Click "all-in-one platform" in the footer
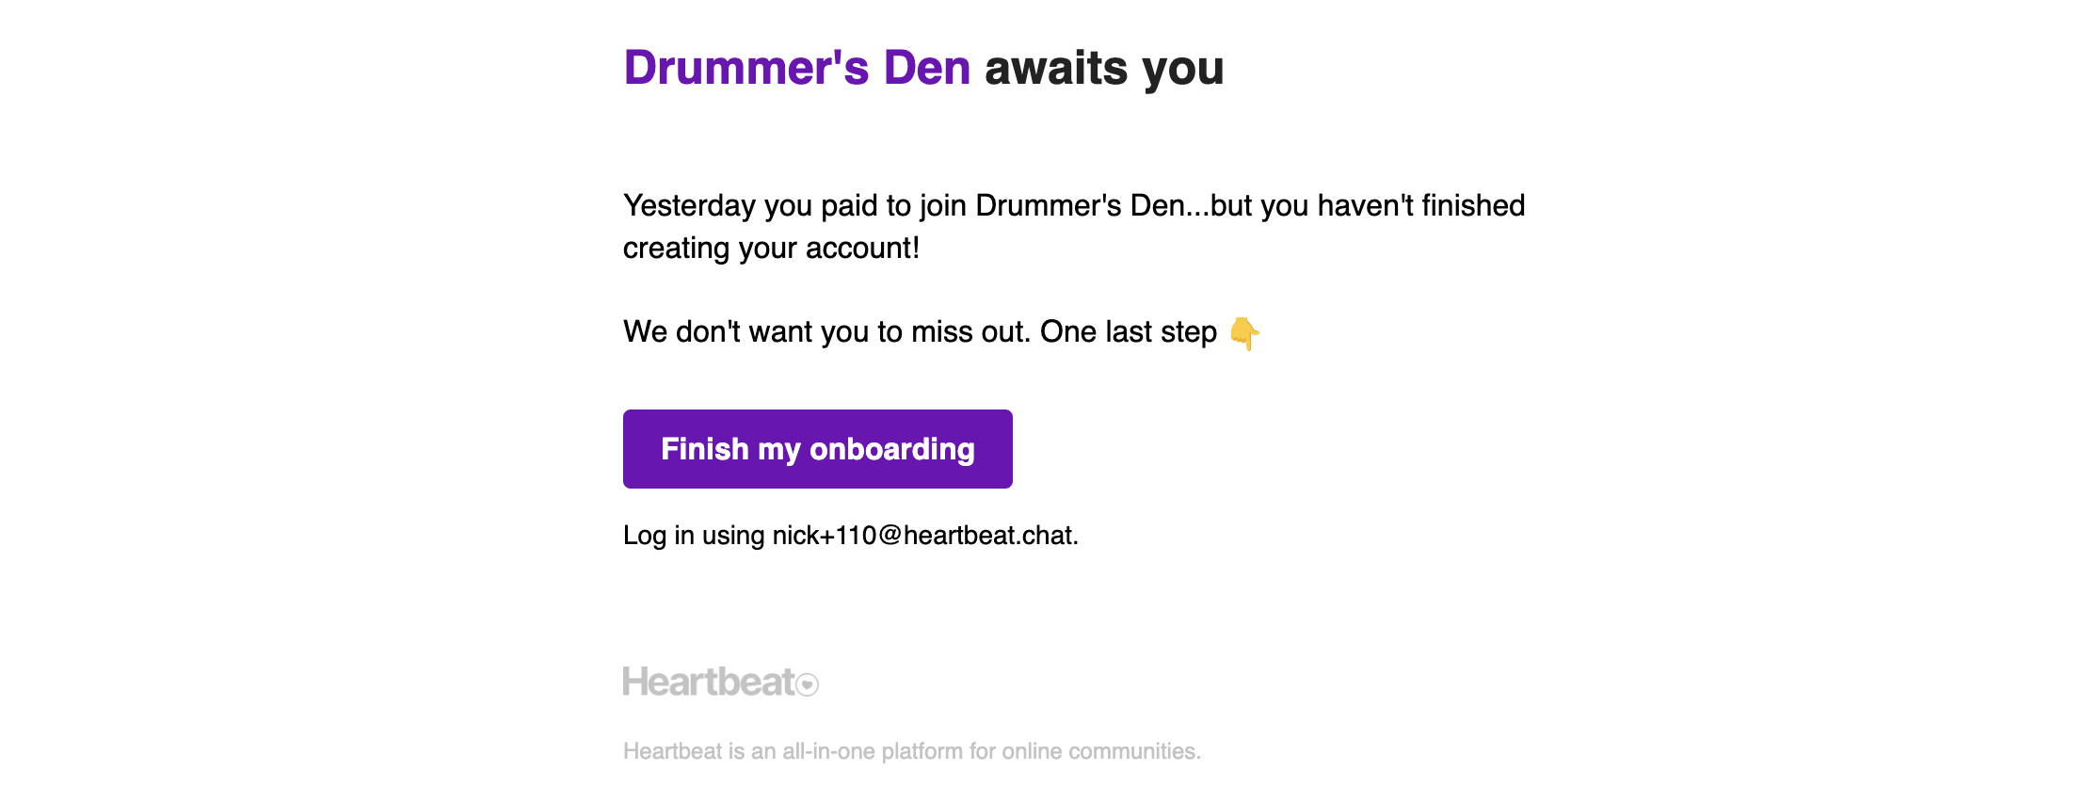 (x=872, y=751)
